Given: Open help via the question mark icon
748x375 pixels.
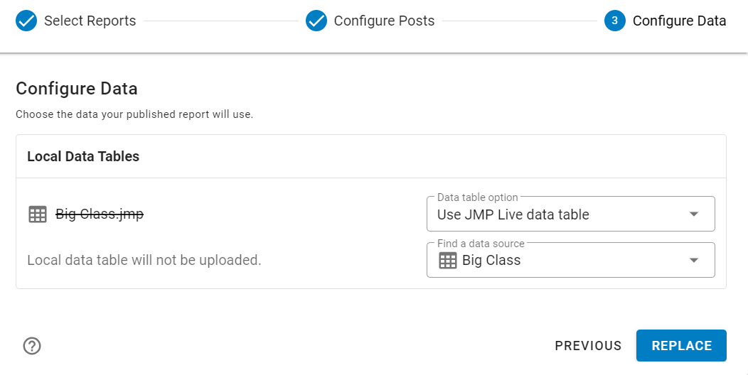Looking at the screenshot, I should (x=32, y=346).
